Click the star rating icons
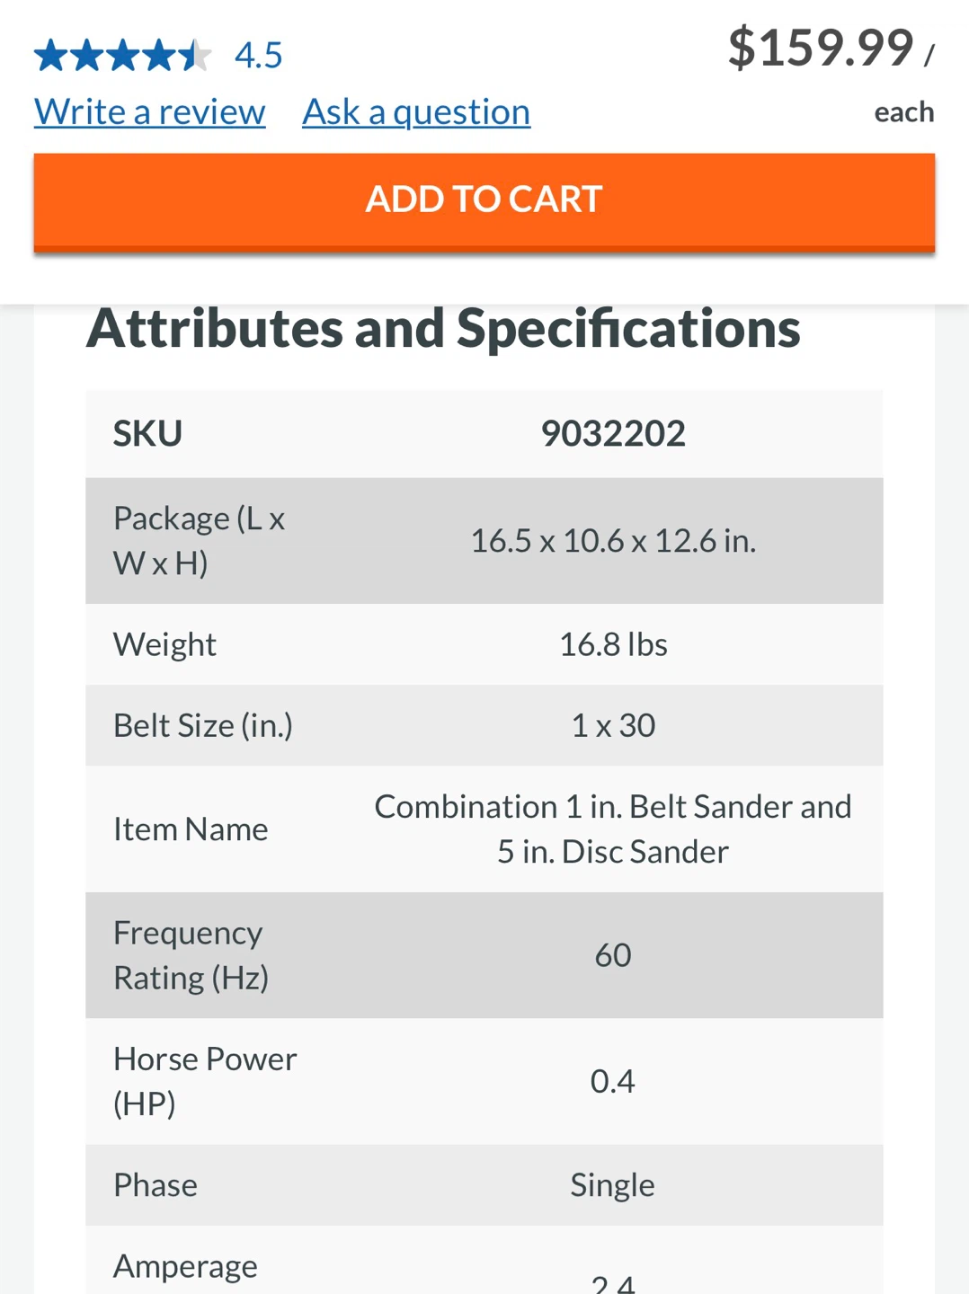Viewport: 969px width, 1294px height. 122,56
